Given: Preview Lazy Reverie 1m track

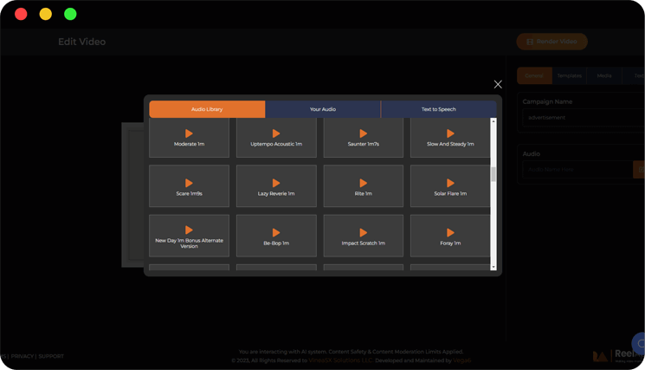Looking at the screenshot, I should click(276, 184).
